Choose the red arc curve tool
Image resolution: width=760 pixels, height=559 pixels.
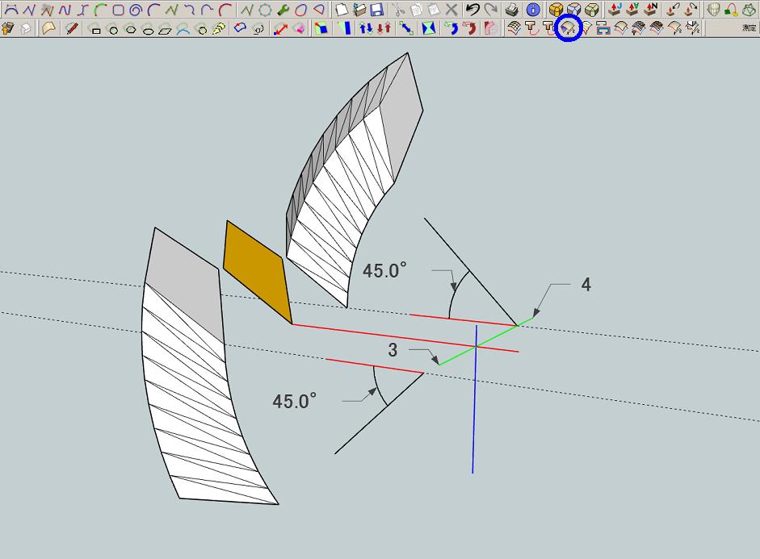coord(225,9)
